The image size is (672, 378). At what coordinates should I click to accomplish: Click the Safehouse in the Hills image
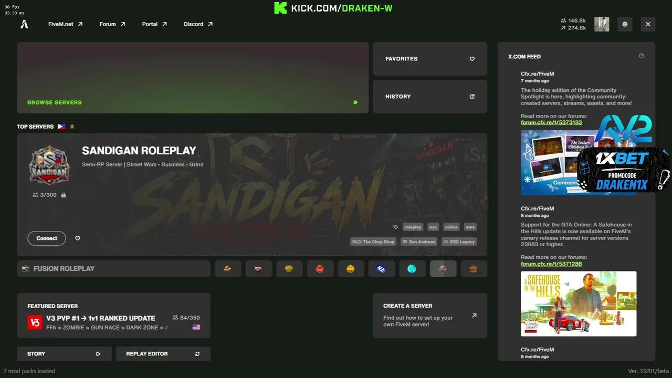click(579, 303)
